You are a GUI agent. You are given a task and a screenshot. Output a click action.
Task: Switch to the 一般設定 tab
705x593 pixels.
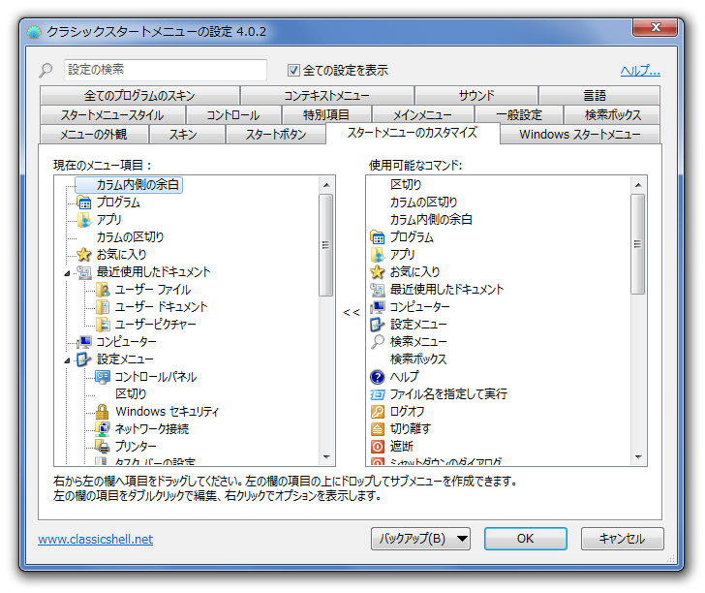click(x=519, y=114)
